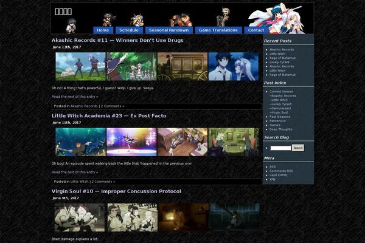The height and width of the screenshot is (243, 365).
Task: Open the Home navigation tab
Action: click(103, 30)
